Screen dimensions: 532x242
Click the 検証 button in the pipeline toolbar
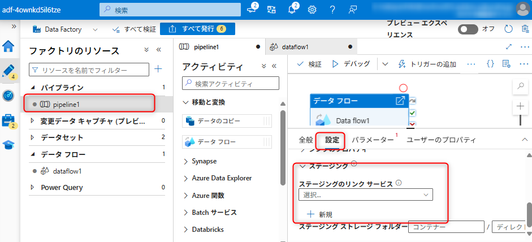(309, 64)
